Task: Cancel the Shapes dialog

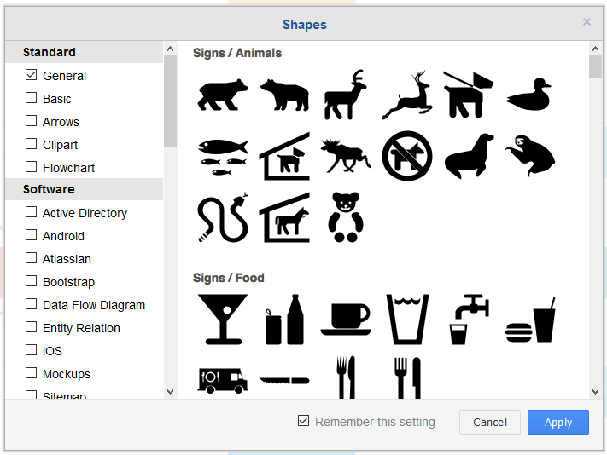Action: (490, 422)
